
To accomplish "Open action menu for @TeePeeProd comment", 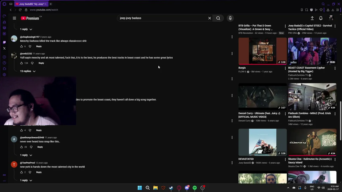I will pyautogui.click(x=232, y=163).
